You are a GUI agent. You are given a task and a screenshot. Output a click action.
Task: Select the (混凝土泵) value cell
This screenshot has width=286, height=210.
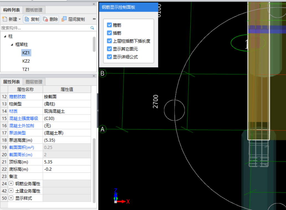(x=67, y=133)
